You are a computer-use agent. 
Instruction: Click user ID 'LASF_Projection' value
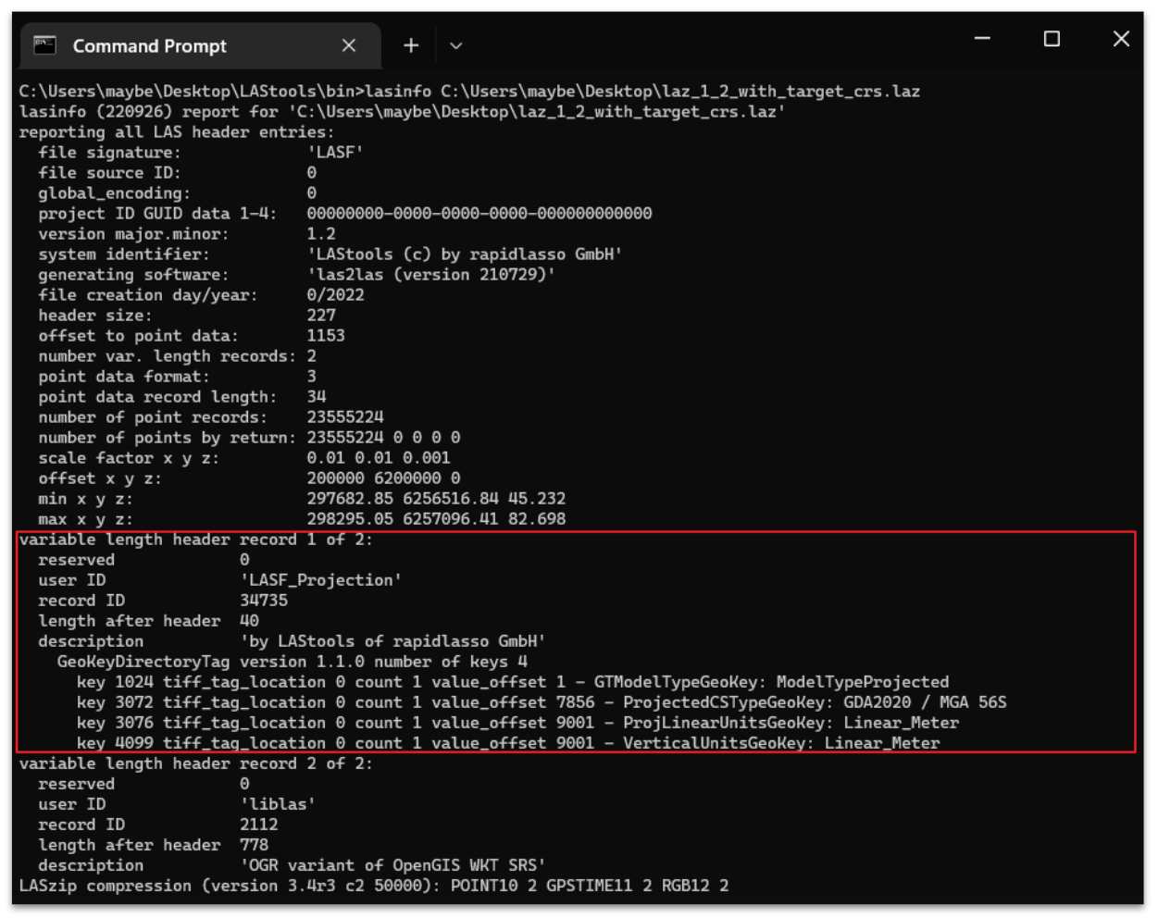[321, 580]
